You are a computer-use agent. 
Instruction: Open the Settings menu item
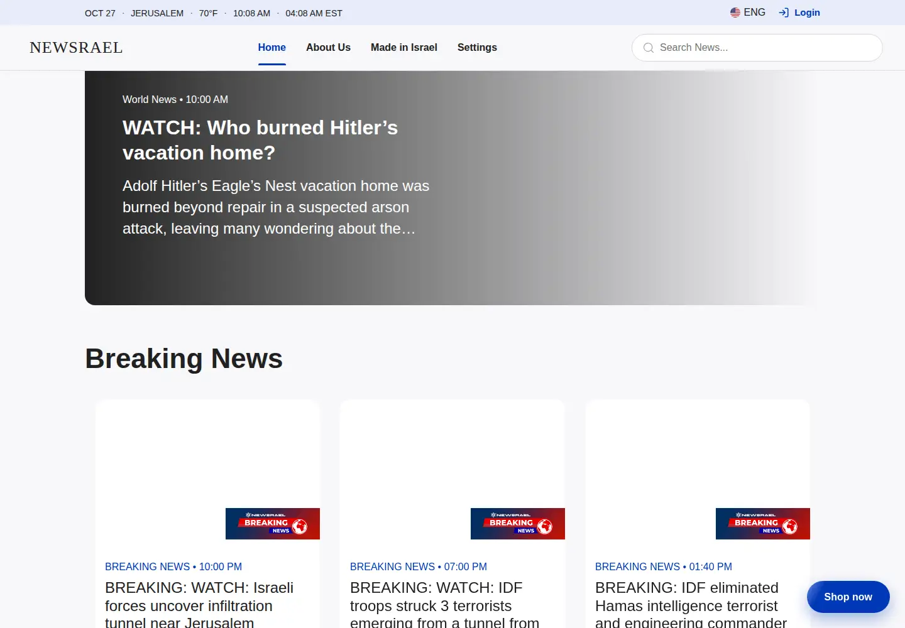[477, 48]
